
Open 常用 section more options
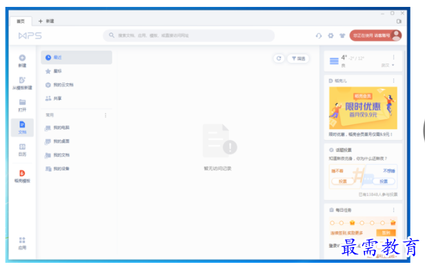tap(106, 115)
